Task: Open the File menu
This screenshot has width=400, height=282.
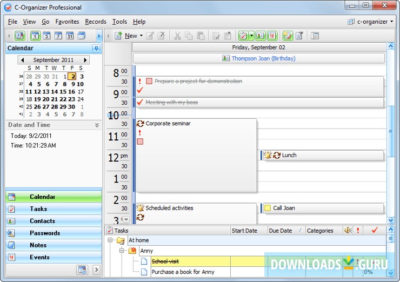Action: coord(12,22)
